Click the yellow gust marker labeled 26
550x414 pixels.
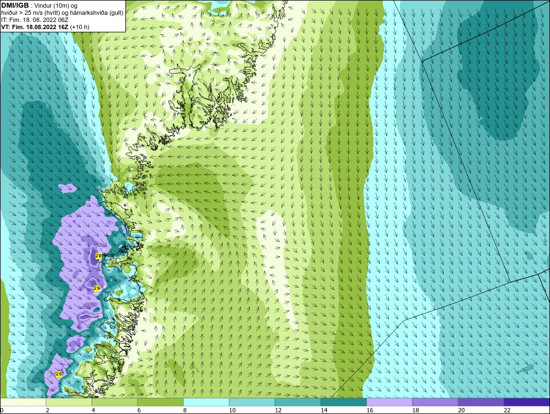(59, 374)
